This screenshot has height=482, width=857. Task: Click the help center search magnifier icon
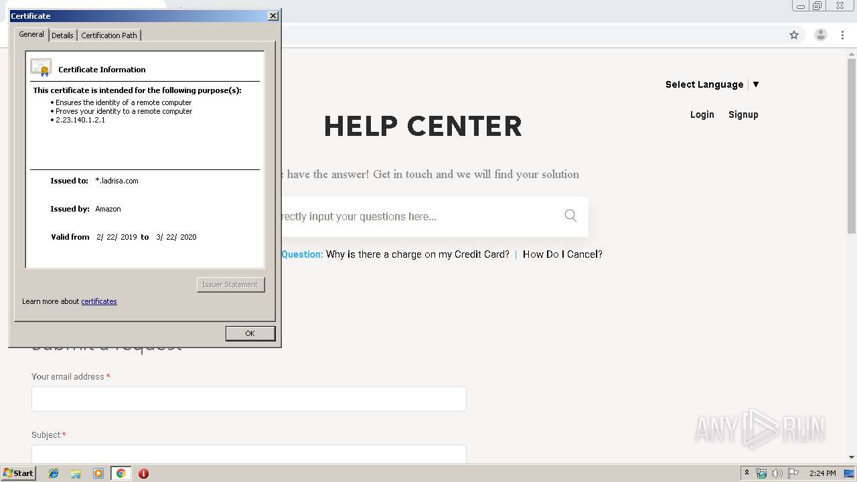tap(570, 216)
